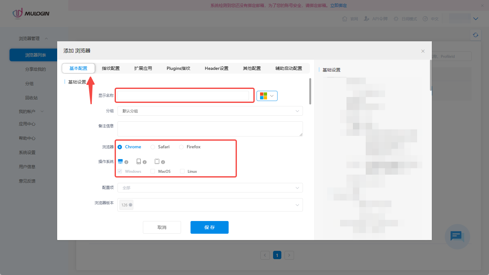The image size is (489, 275).
Task: Collapse the 浏览器管理 sidebar section
Action: tap(33, 38)
